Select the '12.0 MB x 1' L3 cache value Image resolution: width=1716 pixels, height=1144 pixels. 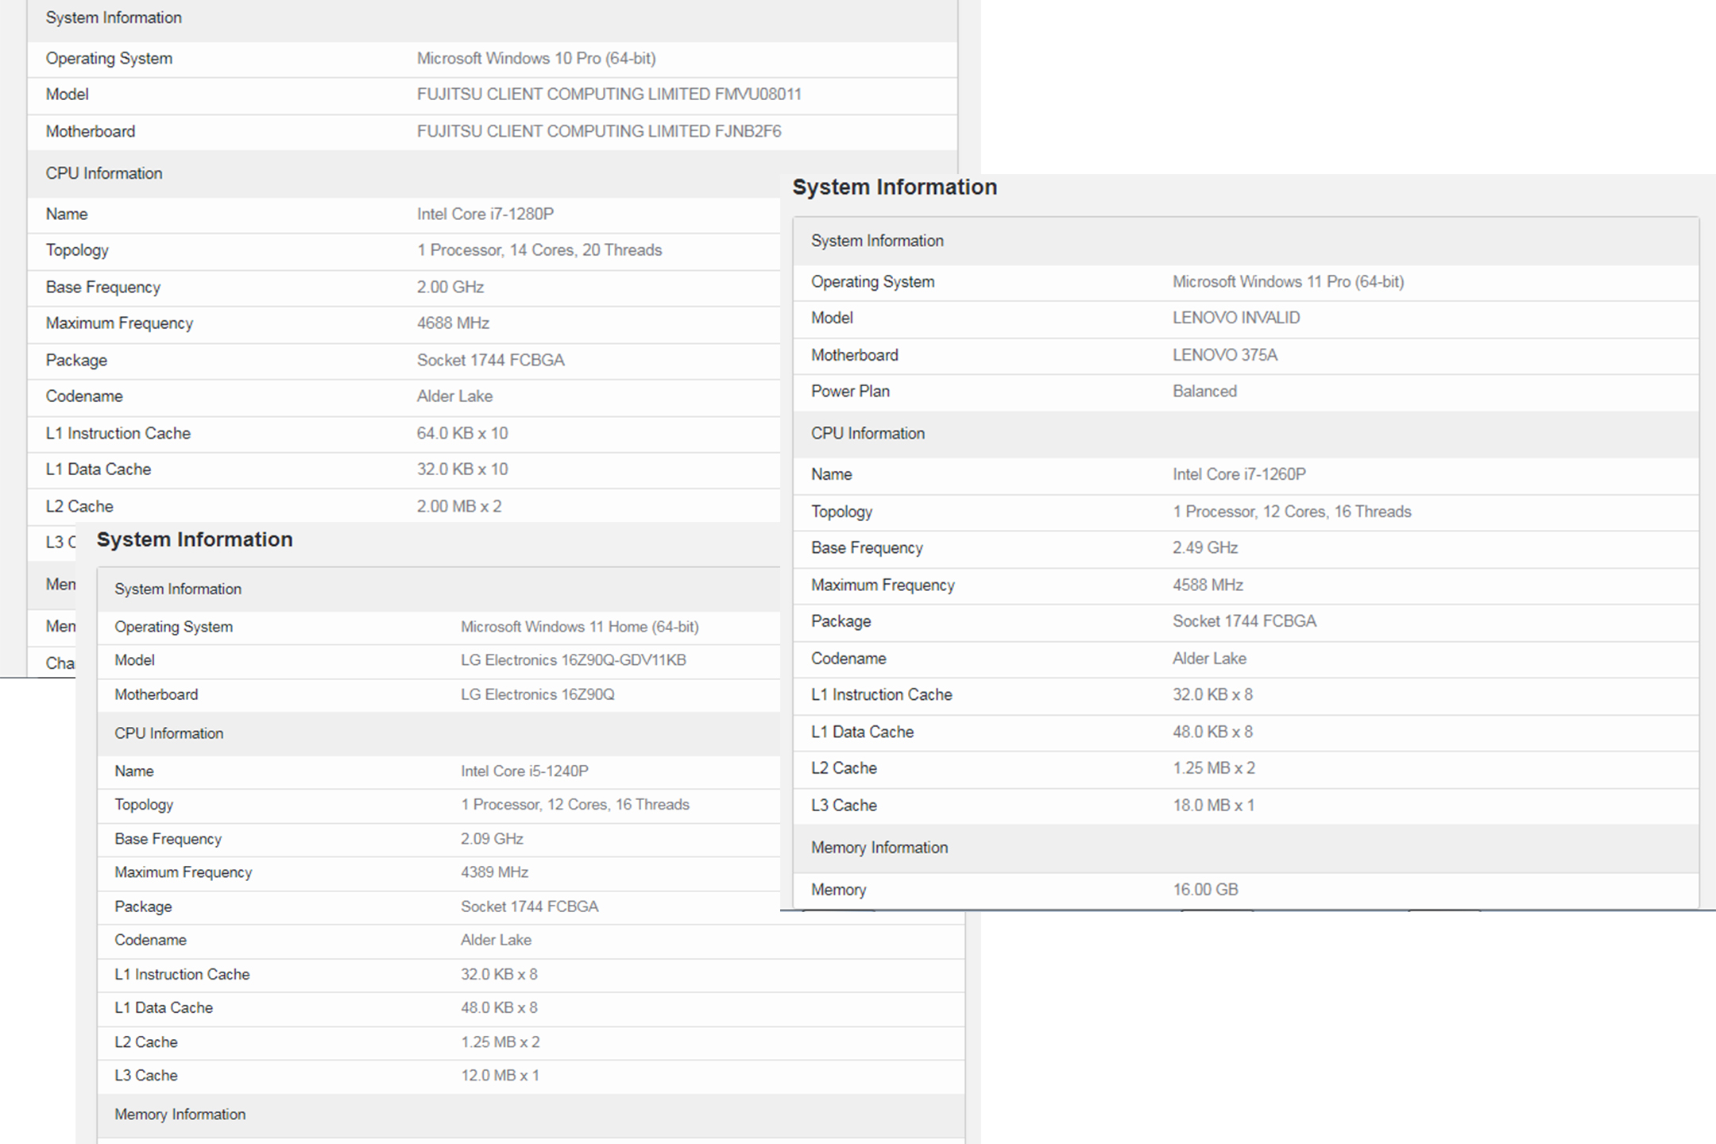coord(500,1076)
